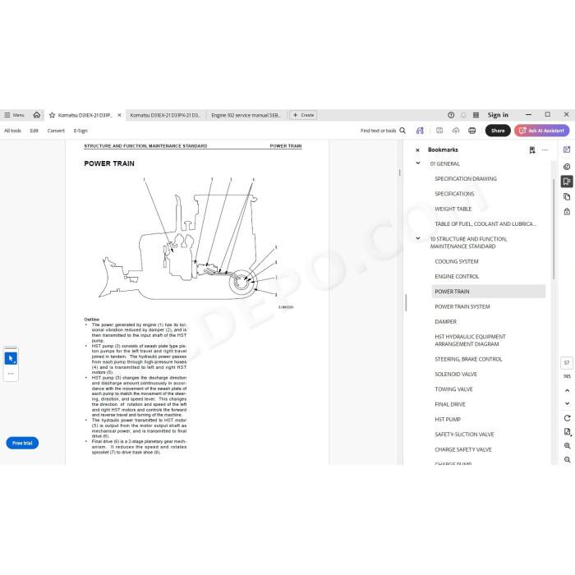The width and height of the screenshot is (575, 575).
Task: Open more tools ellipsis below selection tool
Action: coord(11,374)
